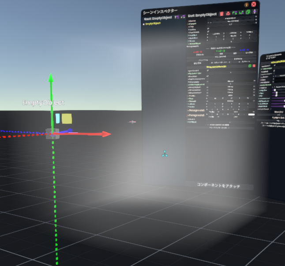The width and height of the screenshot is (285, 266).
Task: Close the Scene Inspector panel
Action: 254,4
